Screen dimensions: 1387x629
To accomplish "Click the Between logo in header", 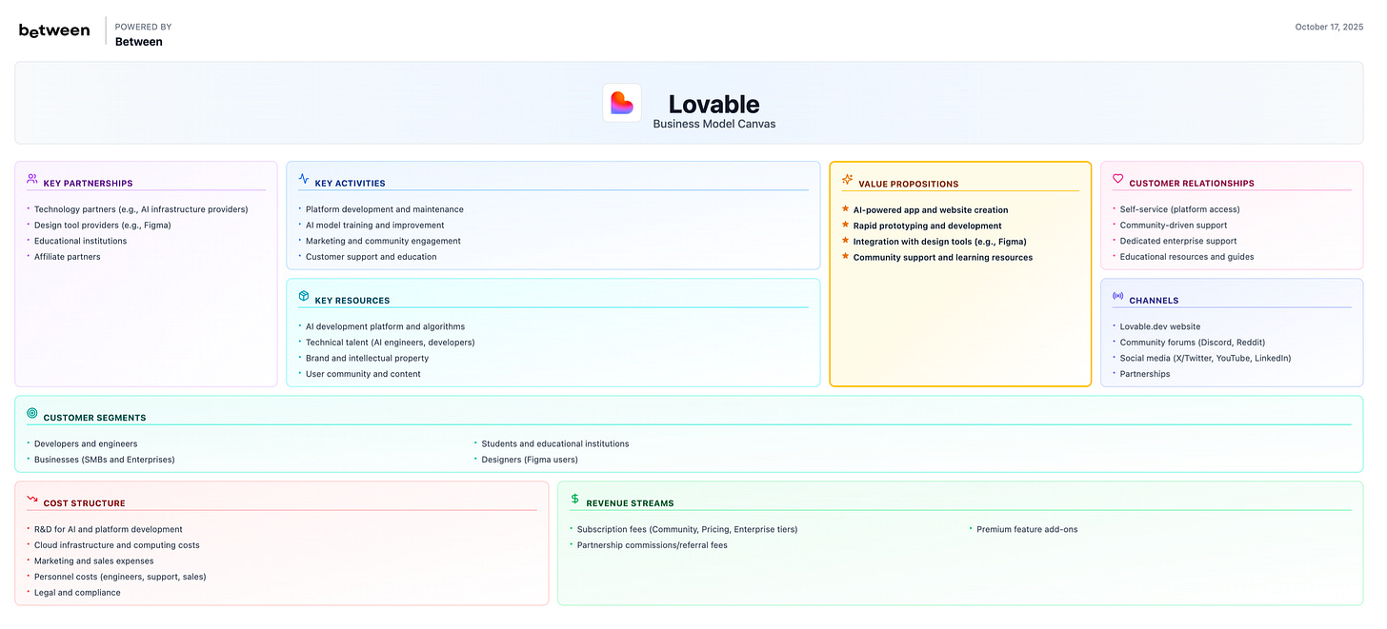I will point(54,30).
